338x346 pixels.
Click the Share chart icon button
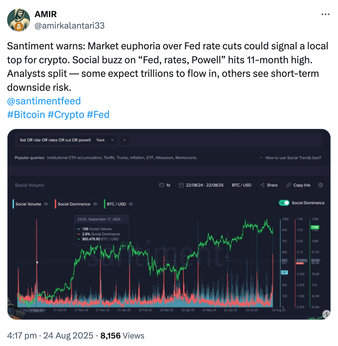point(269,185)
